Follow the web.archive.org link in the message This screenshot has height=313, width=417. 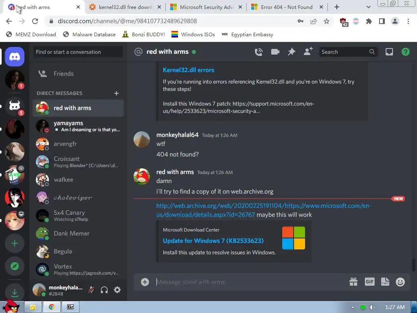263,210
